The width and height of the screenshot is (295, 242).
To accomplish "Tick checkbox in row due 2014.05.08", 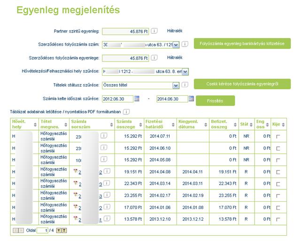I will pyautogui.click(x=278, y=160).
